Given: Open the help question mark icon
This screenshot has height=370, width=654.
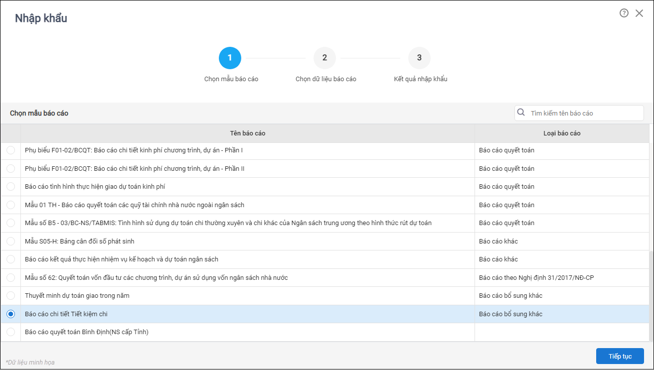Looking at the screenshot, I should [x=624, y=13].
